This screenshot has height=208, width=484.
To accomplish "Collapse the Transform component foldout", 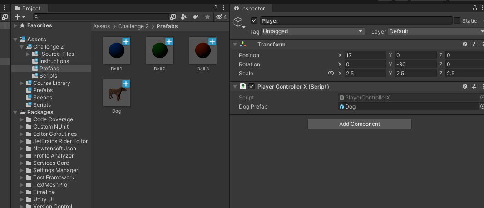I will click(x=235, y=45).
